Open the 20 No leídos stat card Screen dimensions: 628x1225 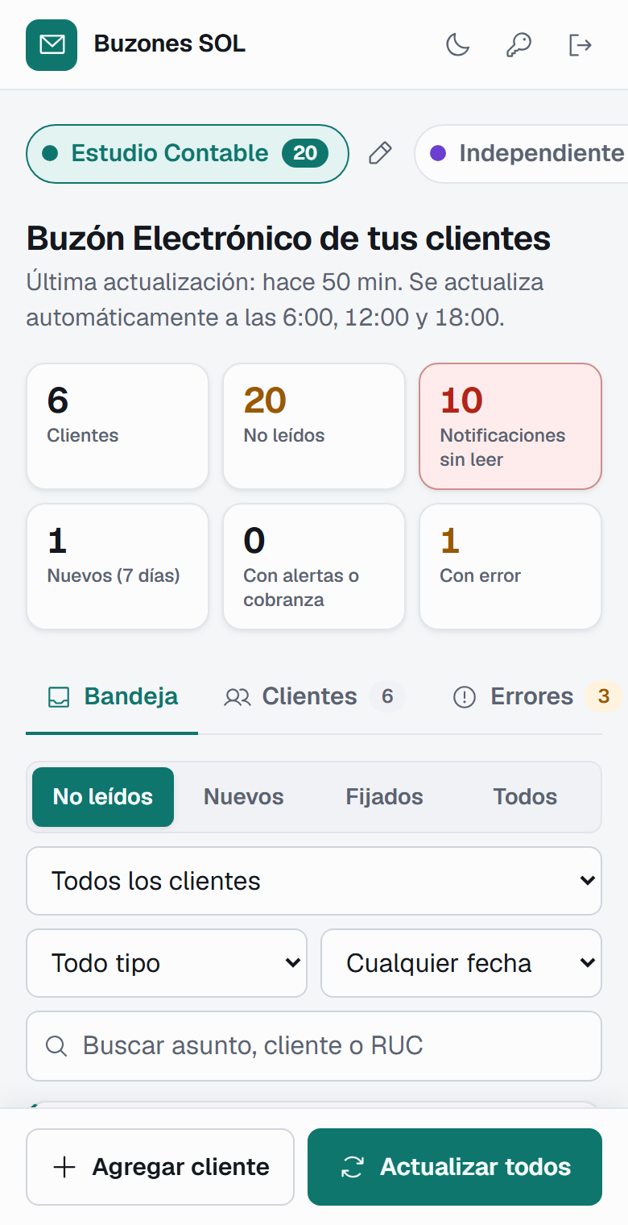pyautogui.click(x=314, y=426)
